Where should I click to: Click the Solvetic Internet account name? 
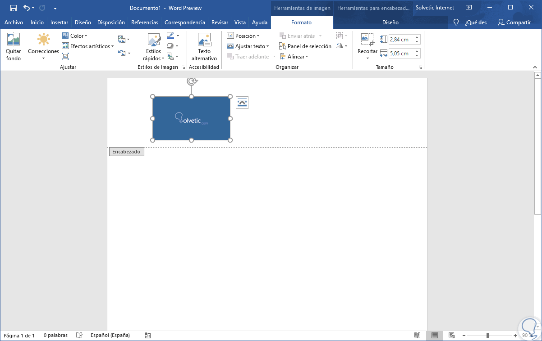(435, 8)
